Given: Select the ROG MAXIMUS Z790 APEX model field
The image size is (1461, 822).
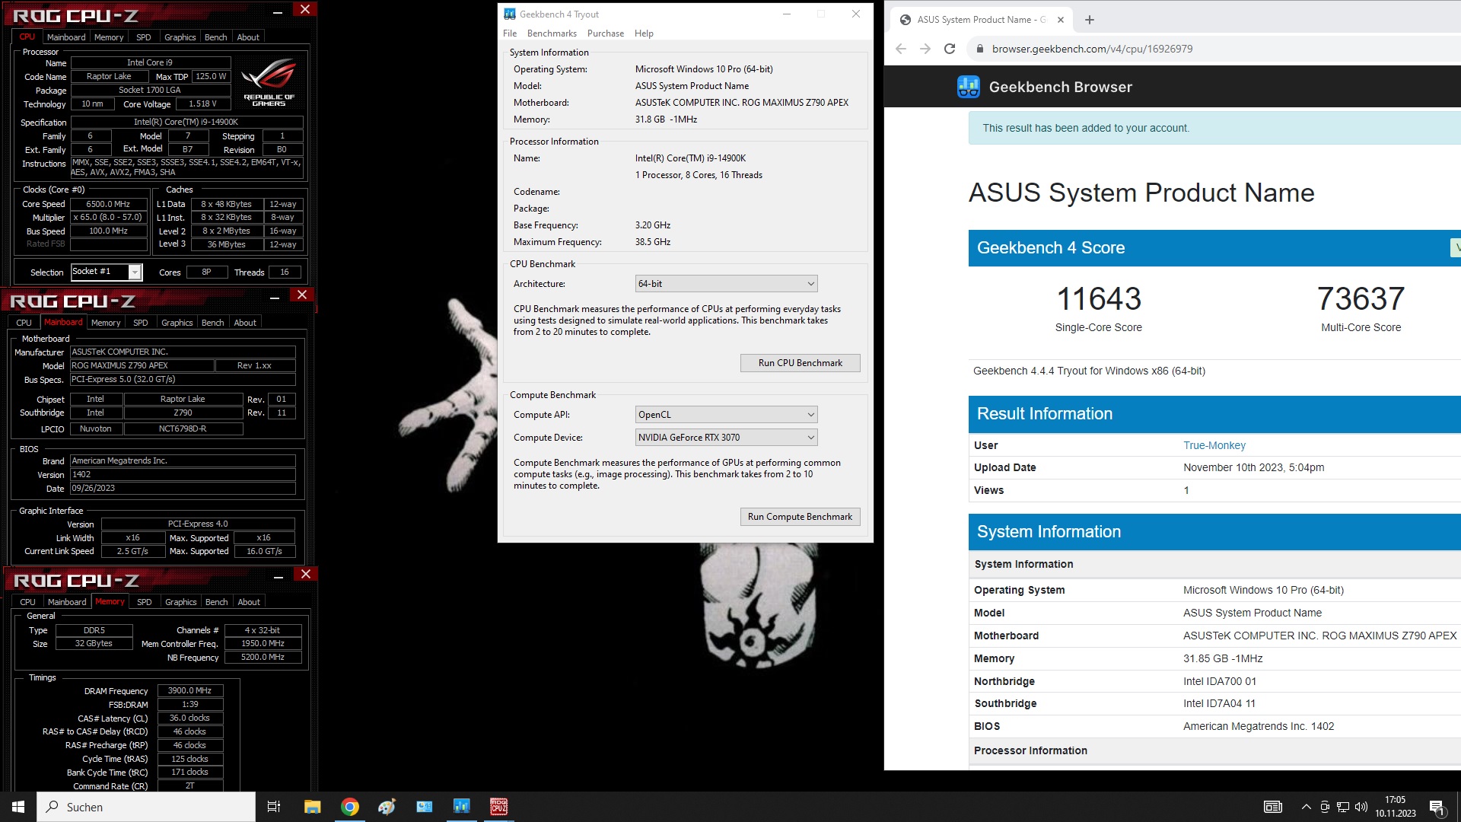Looking at the screenshot, I should [142, 365].
